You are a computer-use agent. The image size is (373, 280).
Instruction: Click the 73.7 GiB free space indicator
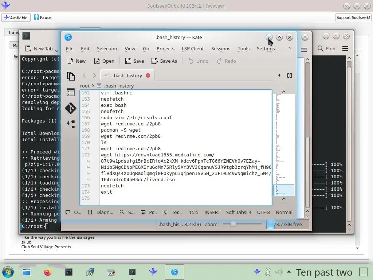(x=288, y=224)
